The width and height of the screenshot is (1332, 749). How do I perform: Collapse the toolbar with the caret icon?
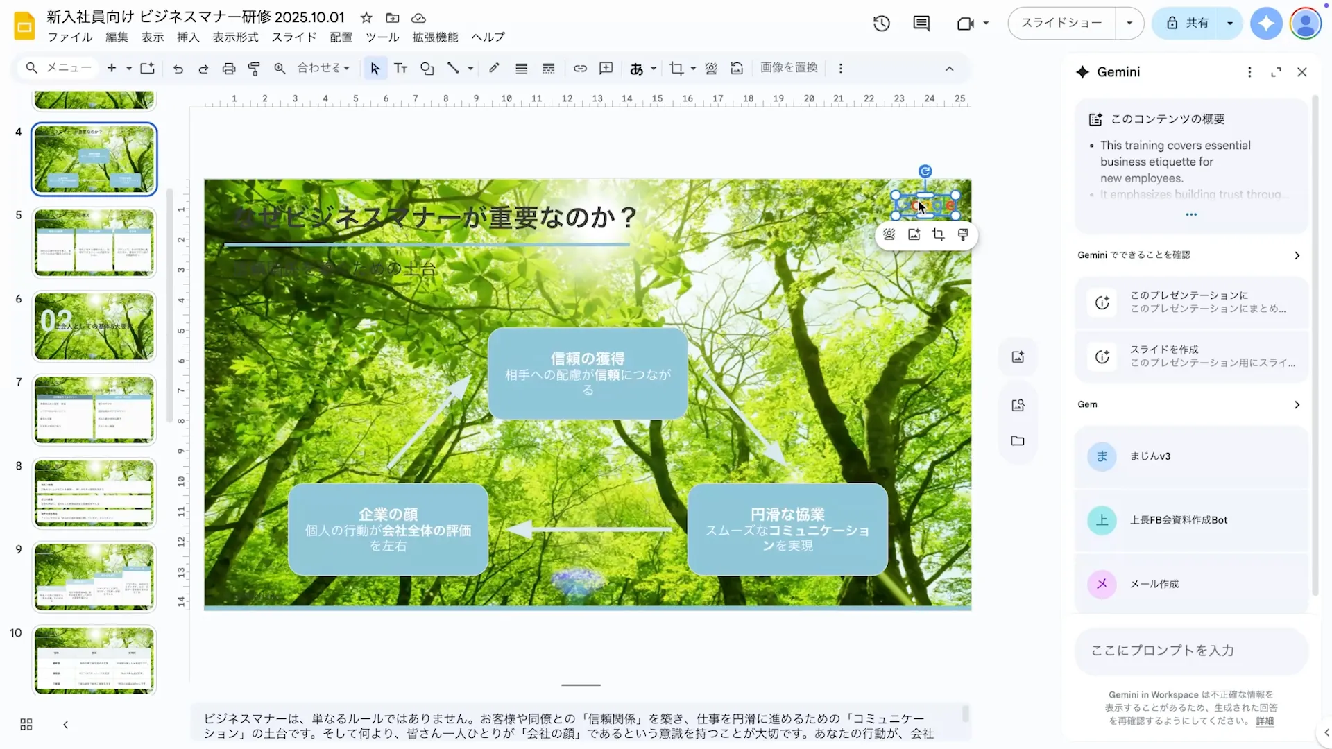click(x=950, y=69)
